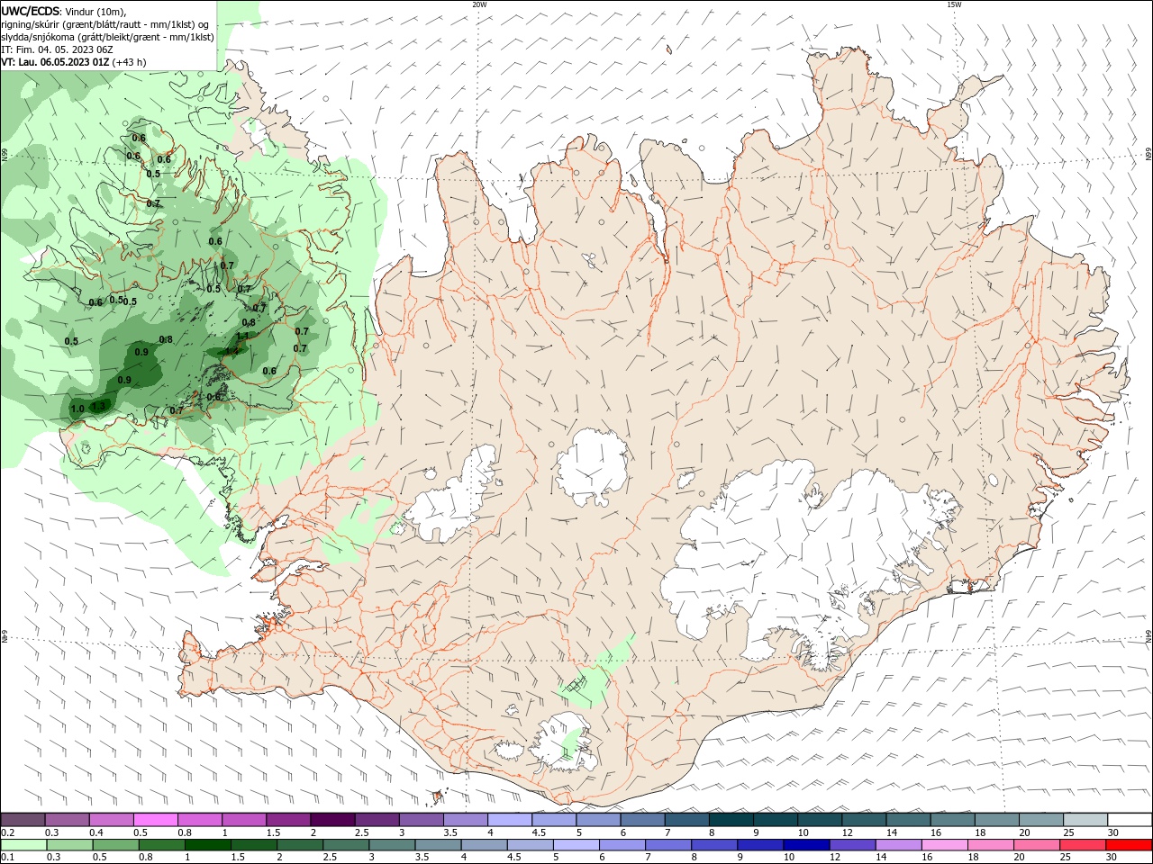Click the 1.0 precipitation value on the map

77,409
